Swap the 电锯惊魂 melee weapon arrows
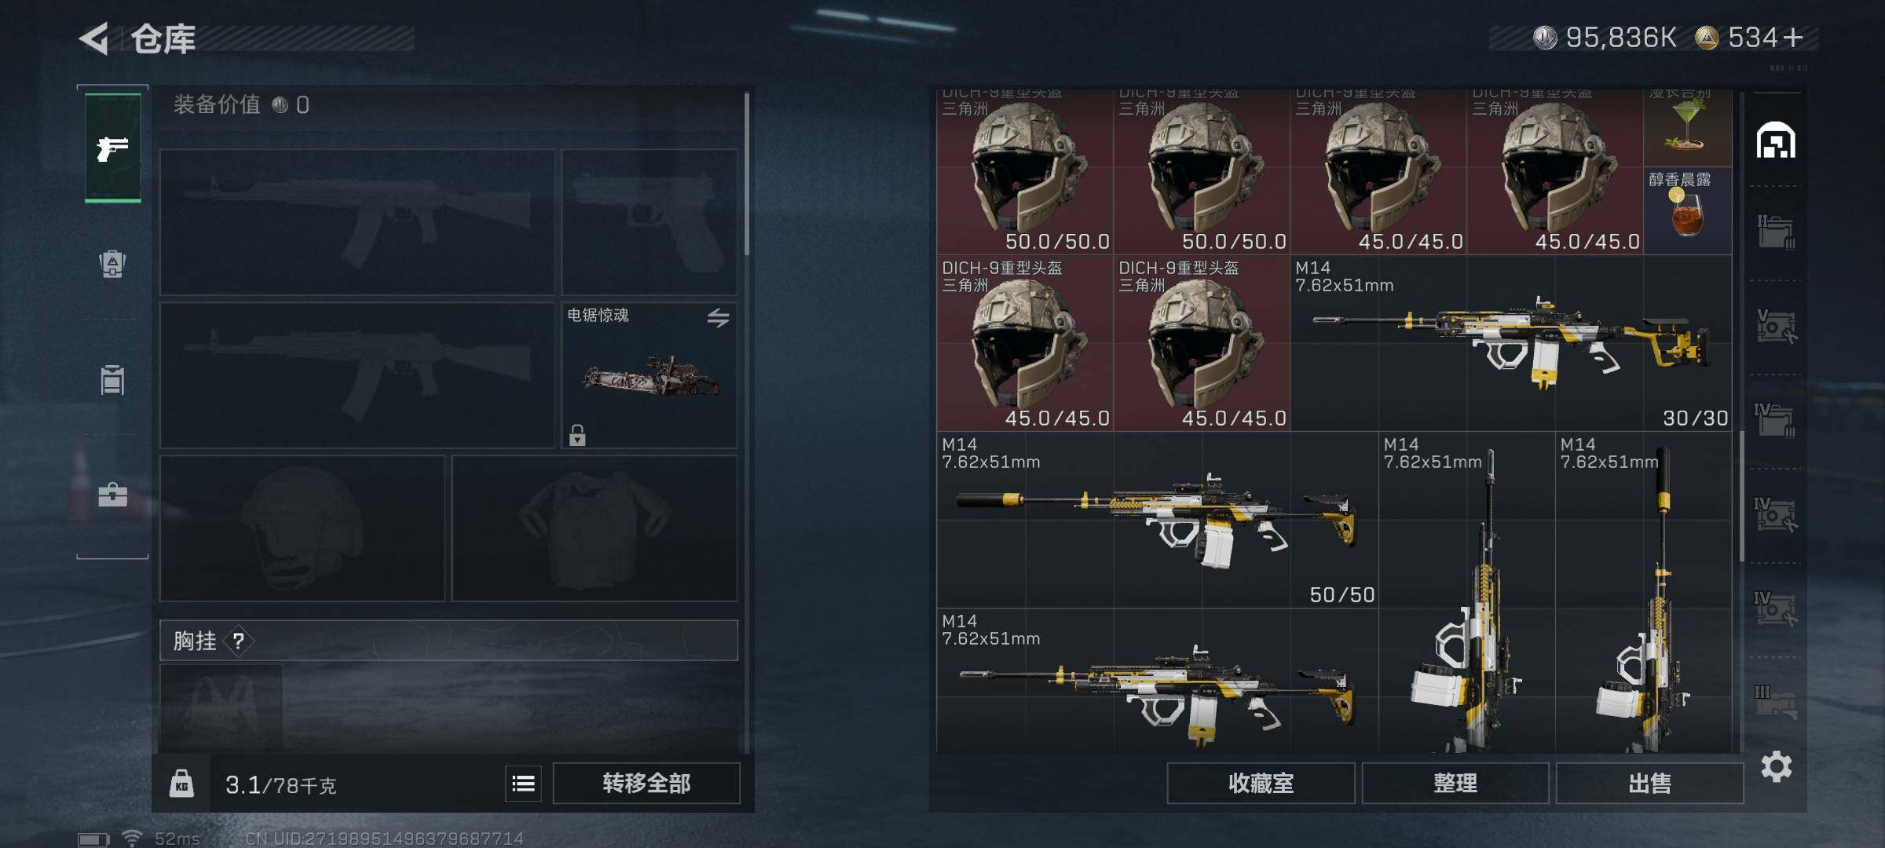This screenshot has height=848, width=1885. point(718,318)
